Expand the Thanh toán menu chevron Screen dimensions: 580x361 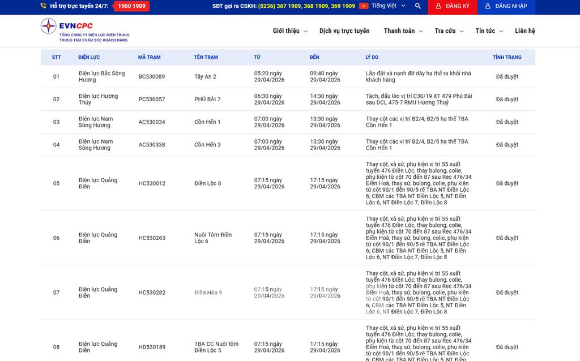(421, 32)
